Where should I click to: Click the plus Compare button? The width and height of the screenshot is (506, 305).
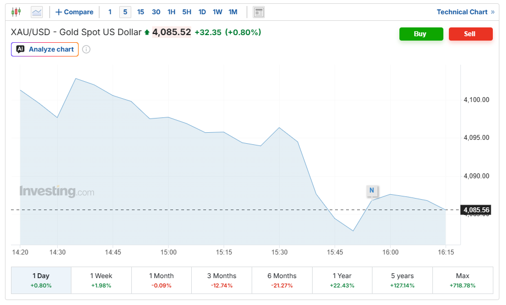(x=75, y=12)
